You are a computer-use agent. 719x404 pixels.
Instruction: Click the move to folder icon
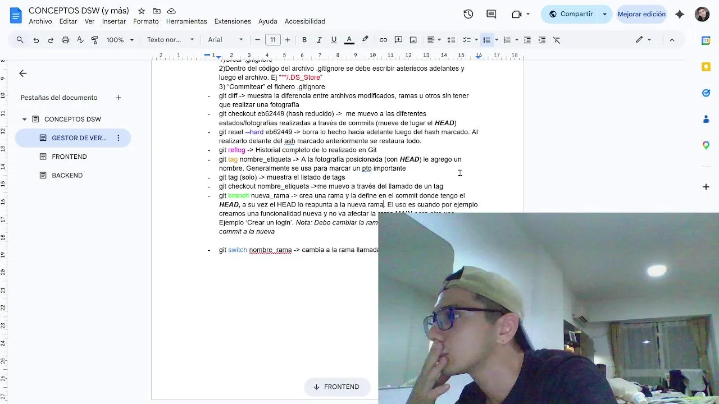click(x=157, y=11)
